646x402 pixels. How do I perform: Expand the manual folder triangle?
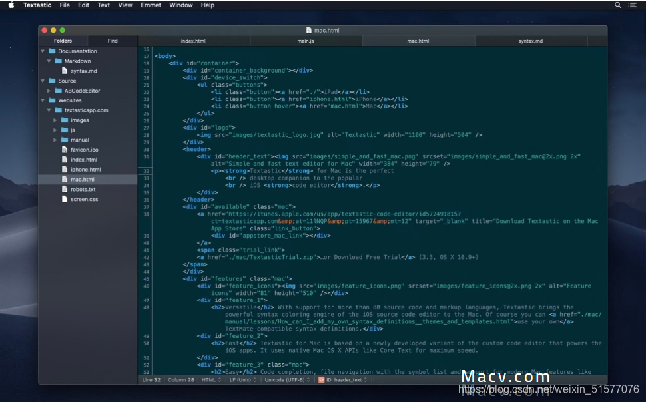pos(55,140)
